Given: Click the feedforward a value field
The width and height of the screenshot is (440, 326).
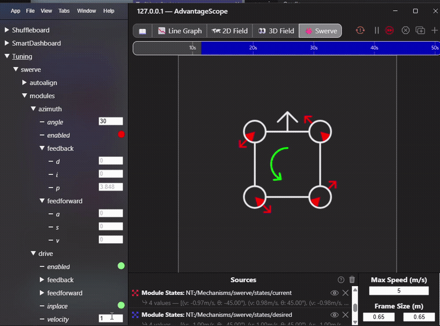Looking at the screenshot, I should pyautogui.click(x=111, y=213).
